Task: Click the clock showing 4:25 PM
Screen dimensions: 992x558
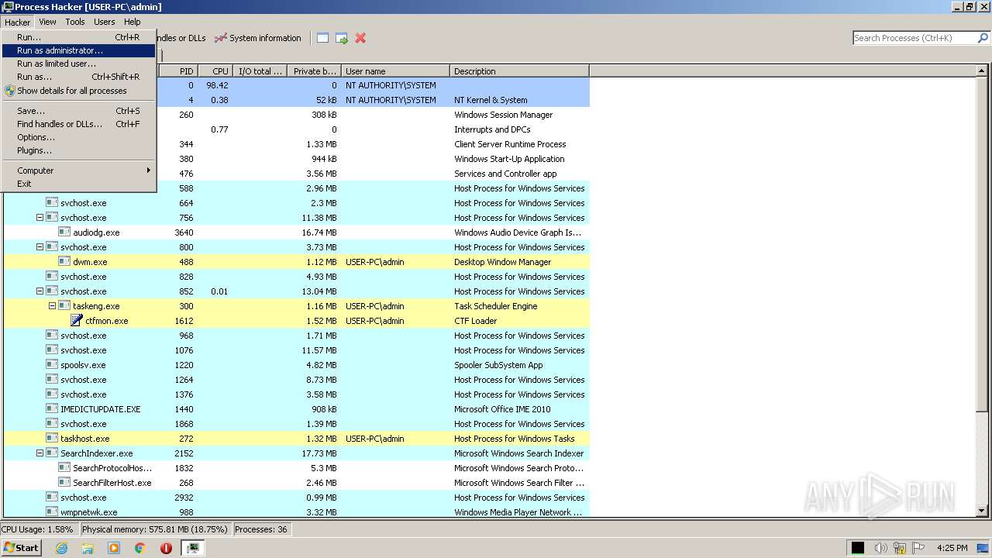Action: click(952, 548)
